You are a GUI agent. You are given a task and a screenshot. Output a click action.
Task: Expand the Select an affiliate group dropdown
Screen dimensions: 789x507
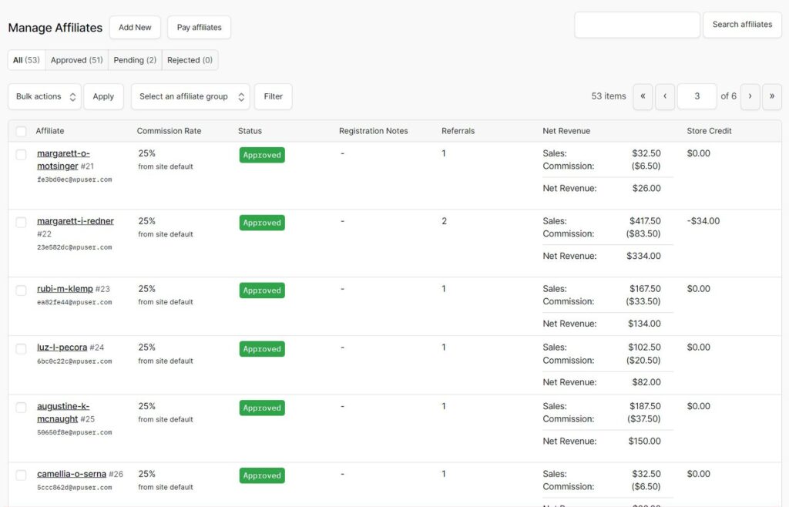[x=190, y=96]
